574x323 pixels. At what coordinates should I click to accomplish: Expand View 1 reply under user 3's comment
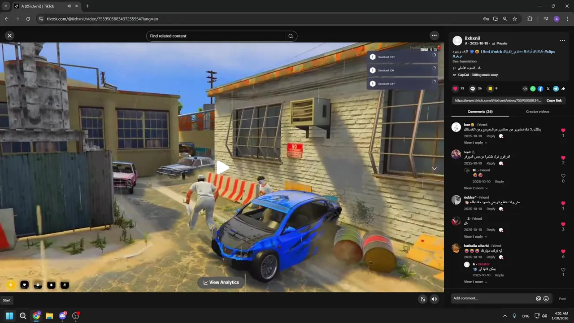coord(475,236)
